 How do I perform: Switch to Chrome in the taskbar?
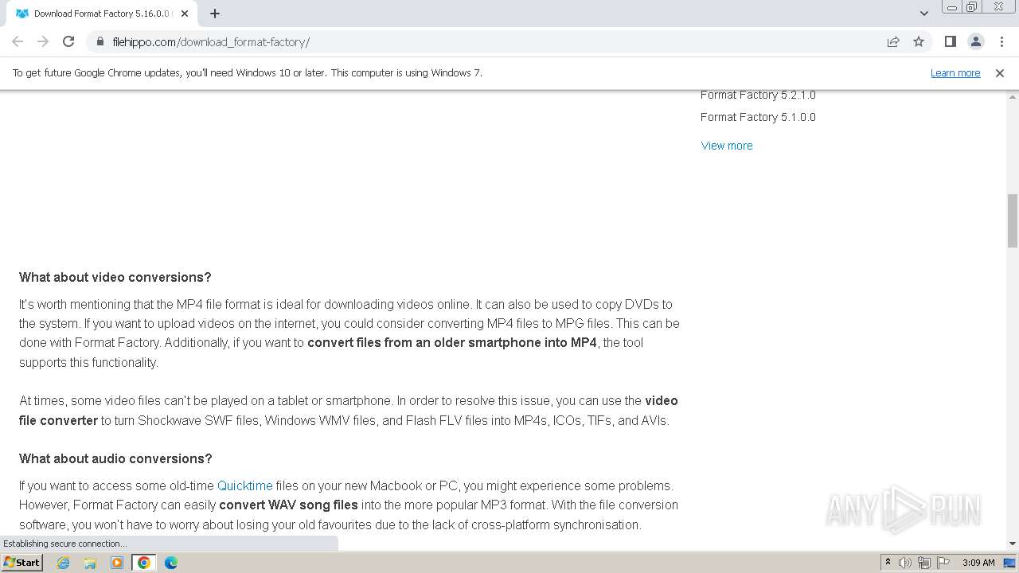tap(144, 563)
